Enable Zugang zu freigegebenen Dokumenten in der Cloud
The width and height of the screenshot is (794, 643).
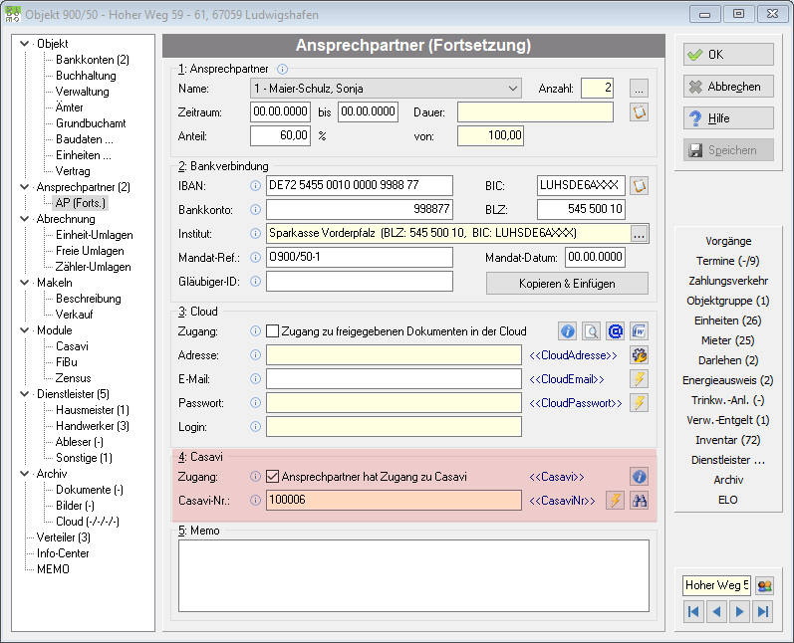272,331
